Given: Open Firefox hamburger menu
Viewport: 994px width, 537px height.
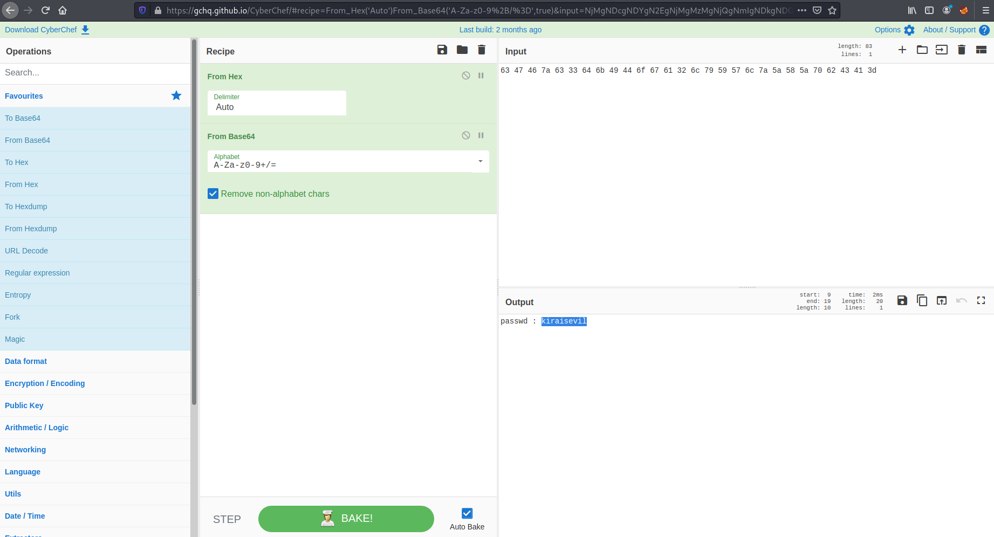Looking at the screenshot, I should pos(985,10).
